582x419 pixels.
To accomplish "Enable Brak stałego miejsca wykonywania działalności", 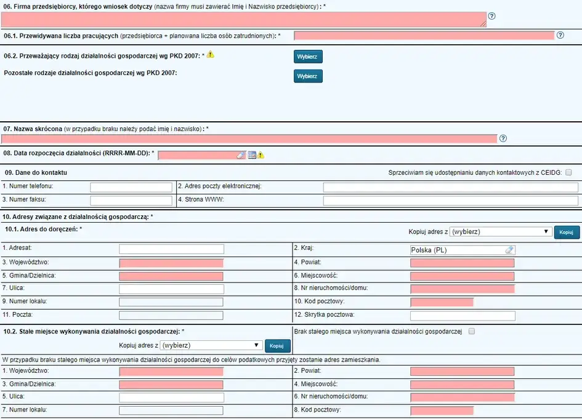I will point(471,331).
